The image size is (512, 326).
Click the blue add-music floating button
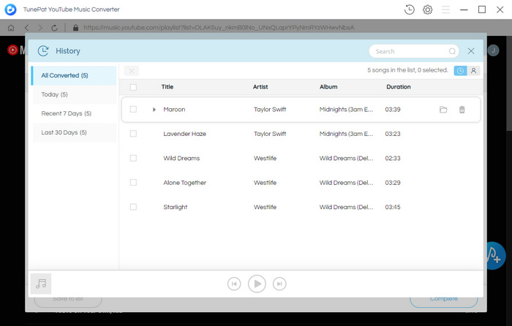494,256
